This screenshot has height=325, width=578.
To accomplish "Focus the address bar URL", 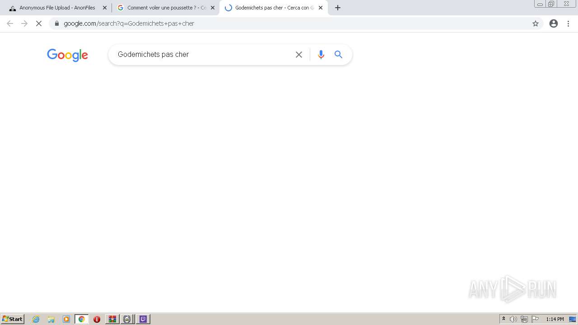I will [129, 23].
